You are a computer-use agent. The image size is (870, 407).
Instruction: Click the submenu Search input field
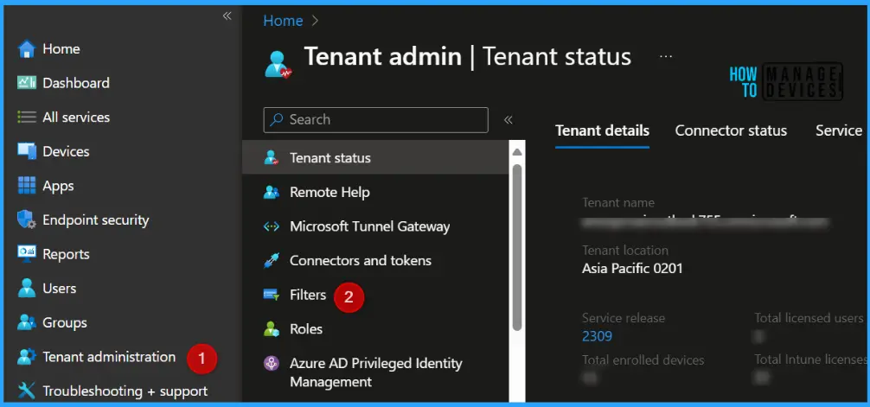375,120
